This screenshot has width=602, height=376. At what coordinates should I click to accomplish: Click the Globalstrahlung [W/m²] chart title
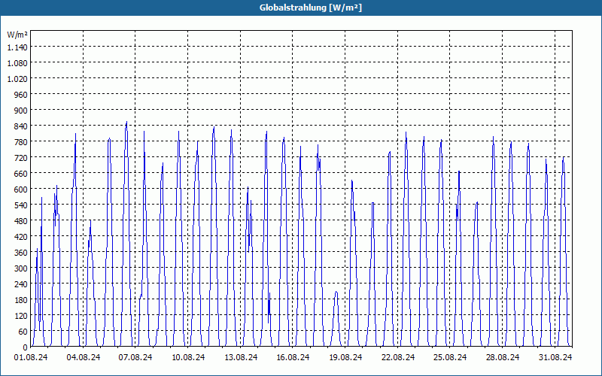pos(310,8)
